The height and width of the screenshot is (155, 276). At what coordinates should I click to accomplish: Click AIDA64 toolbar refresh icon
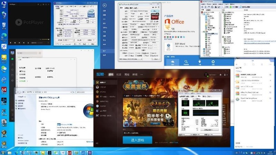point(212,7)
